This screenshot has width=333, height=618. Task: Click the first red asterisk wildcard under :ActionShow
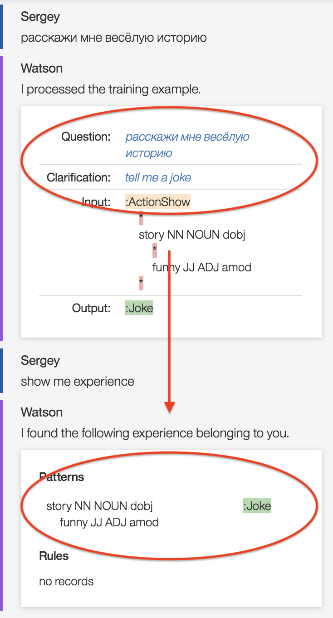click(x=141, y=218)
